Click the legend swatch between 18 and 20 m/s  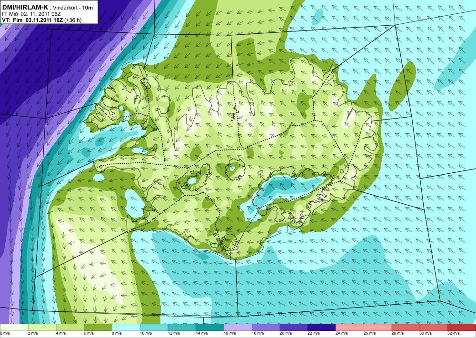pos(266,328)
